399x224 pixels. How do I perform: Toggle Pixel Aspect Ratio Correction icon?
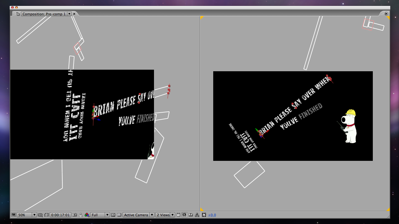(x=179, y=215)
